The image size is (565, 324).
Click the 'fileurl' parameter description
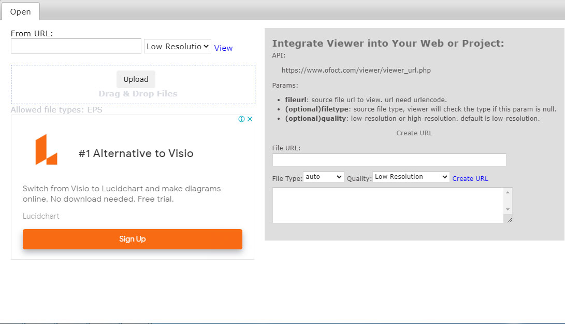(x=366, y=100)
